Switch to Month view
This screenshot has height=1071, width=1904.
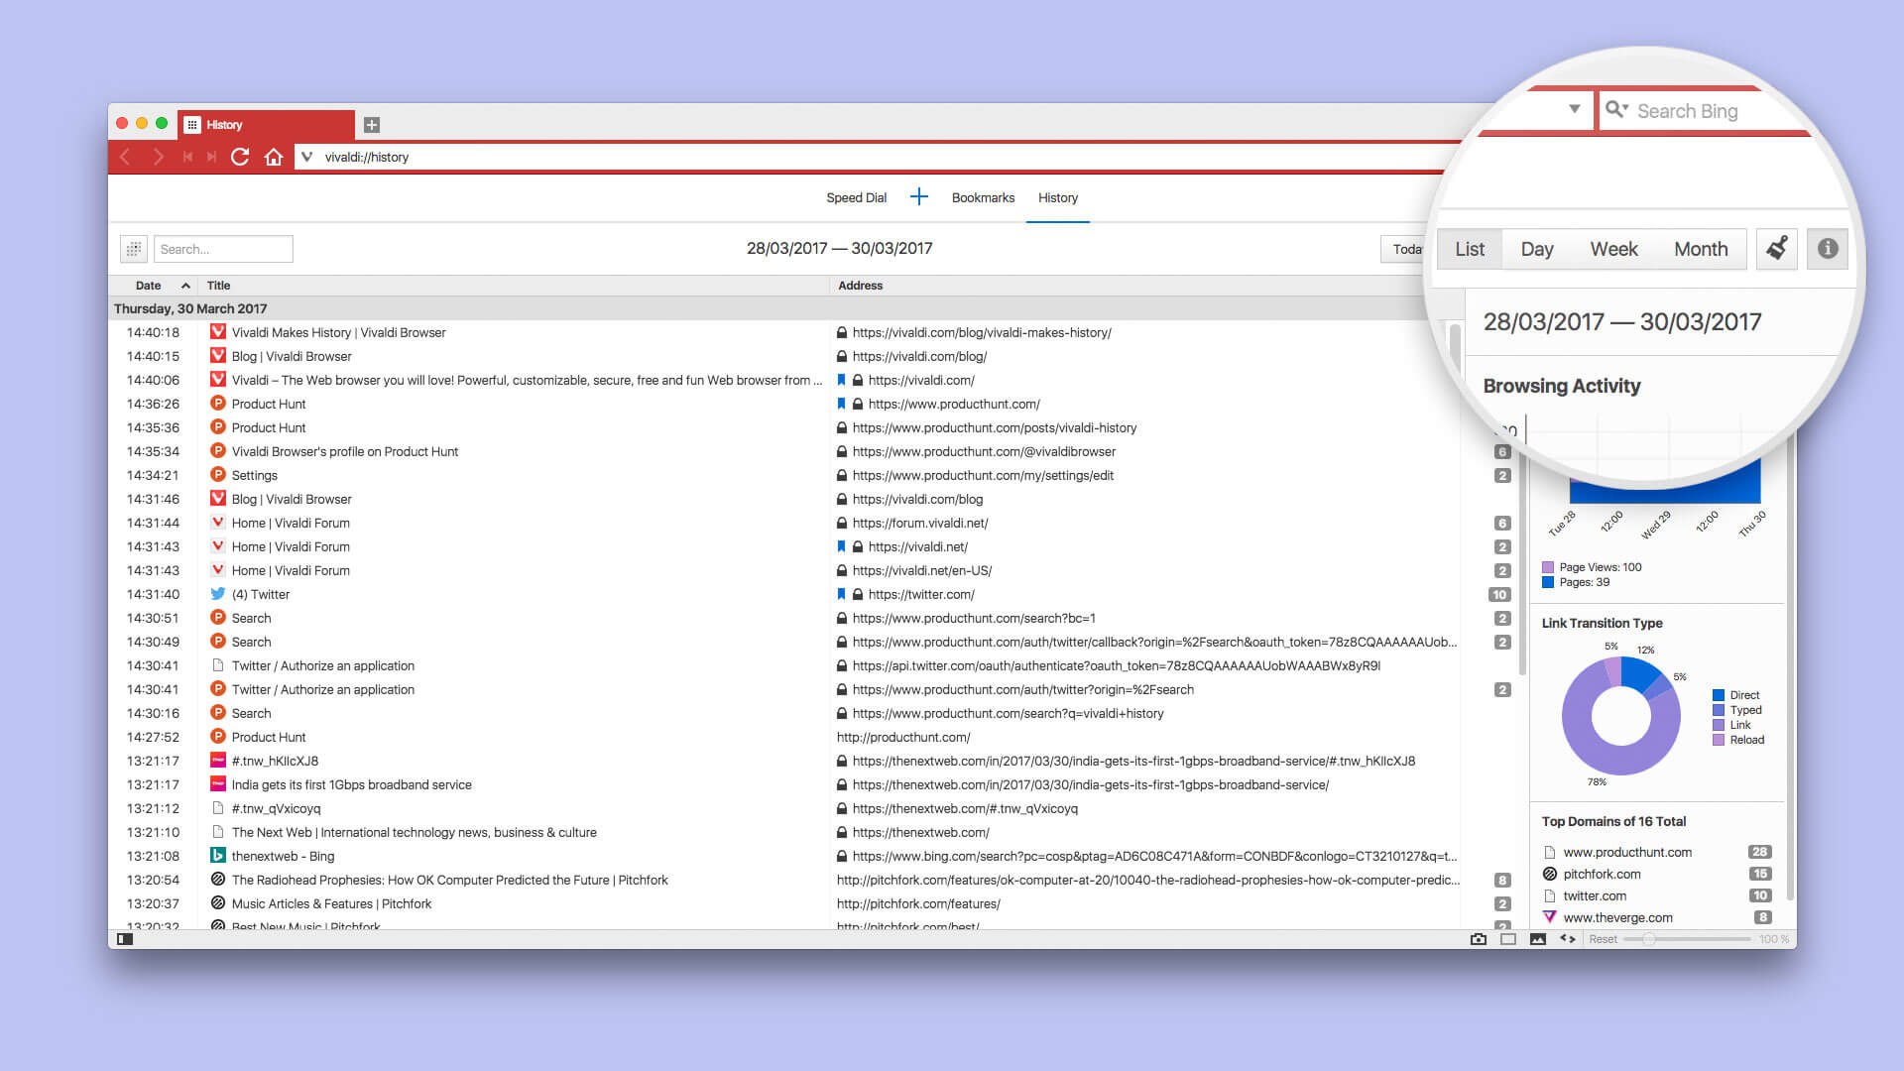coord(1700,249)
